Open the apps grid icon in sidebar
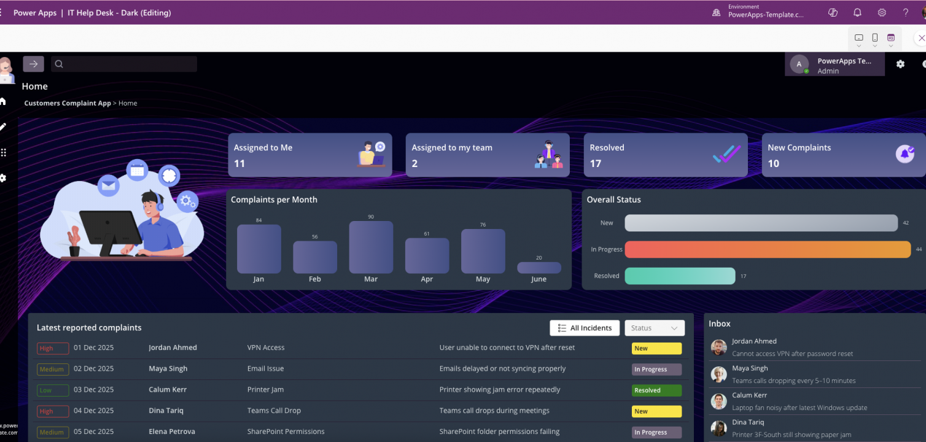Screen dimensions: 926x442 (x=3, y=152)
